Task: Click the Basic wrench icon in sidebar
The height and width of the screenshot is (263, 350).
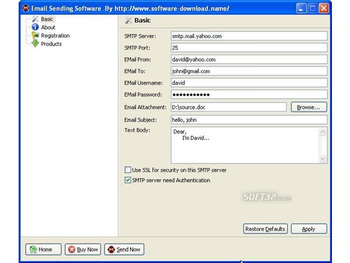Action: point(35,19)
